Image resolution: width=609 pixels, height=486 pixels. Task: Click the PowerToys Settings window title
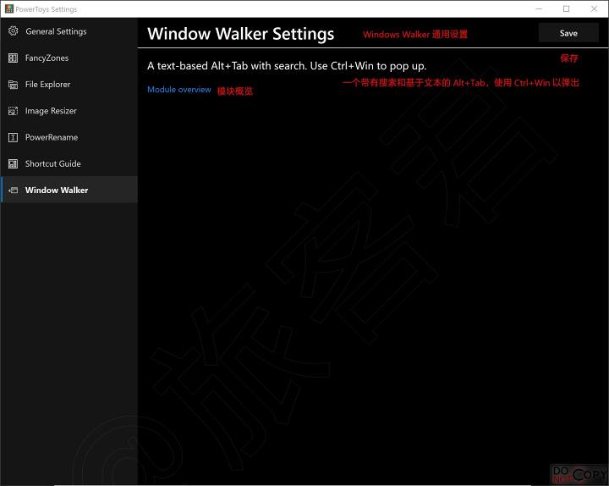click(x=47, y=9)
